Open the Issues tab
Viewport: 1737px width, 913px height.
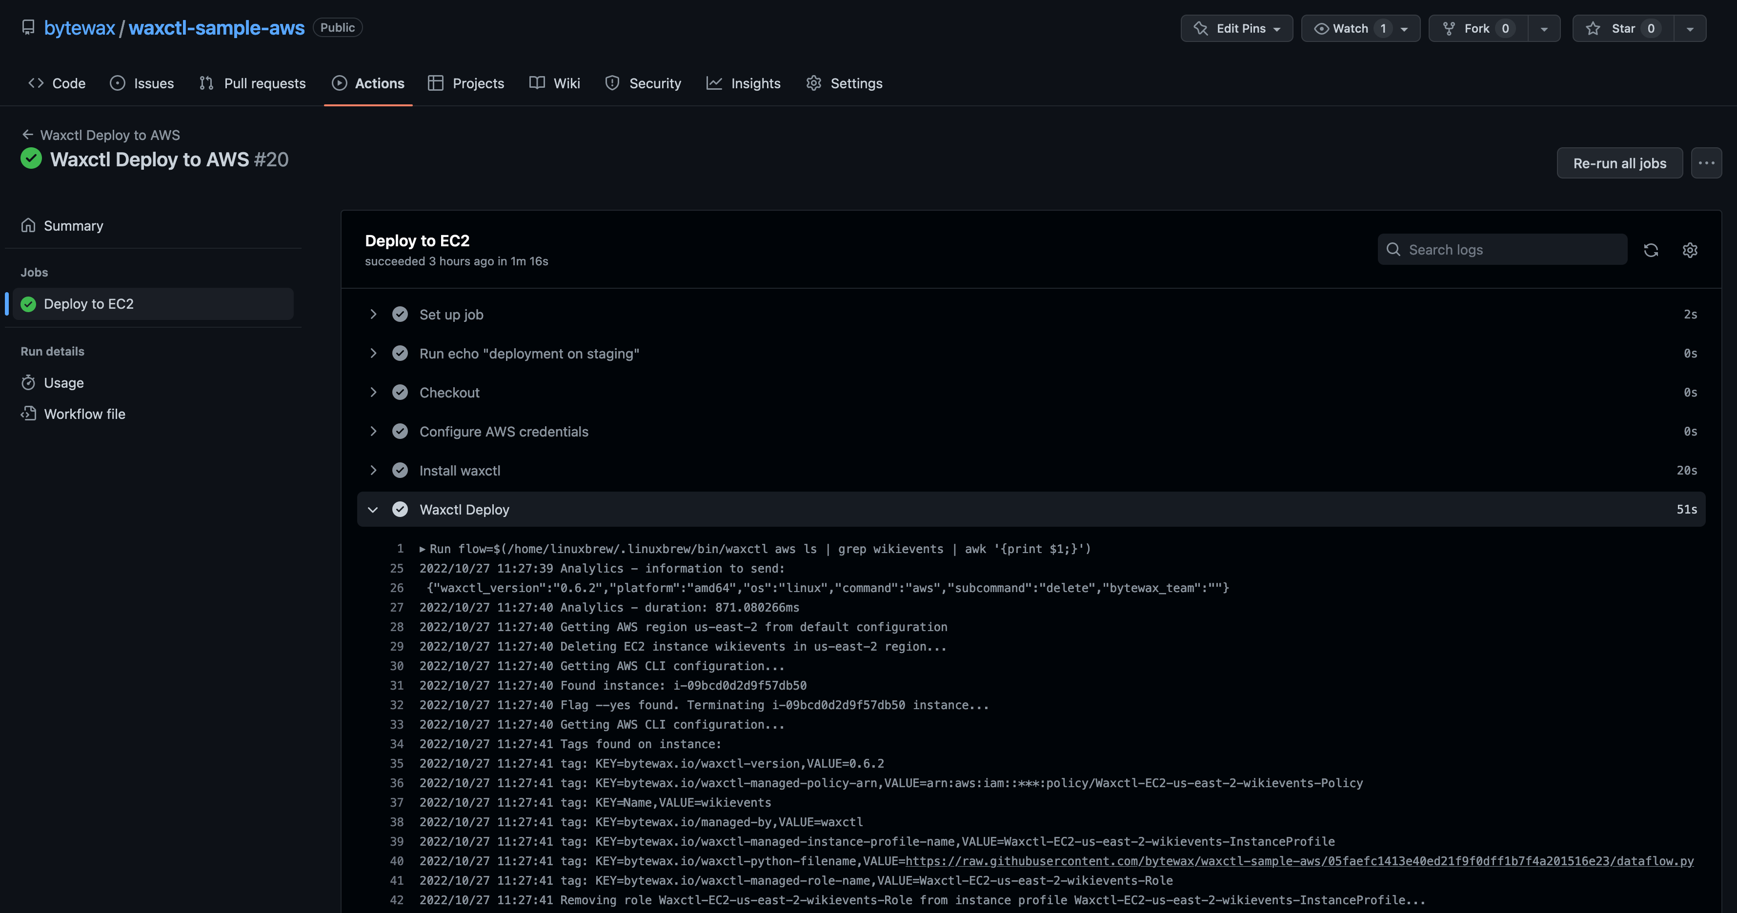pyautogui.click(x=141, y=83)
